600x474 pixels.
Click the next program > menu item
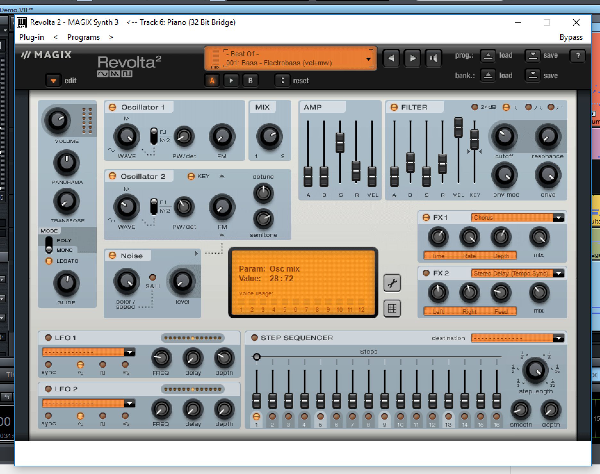click(111, 37)
